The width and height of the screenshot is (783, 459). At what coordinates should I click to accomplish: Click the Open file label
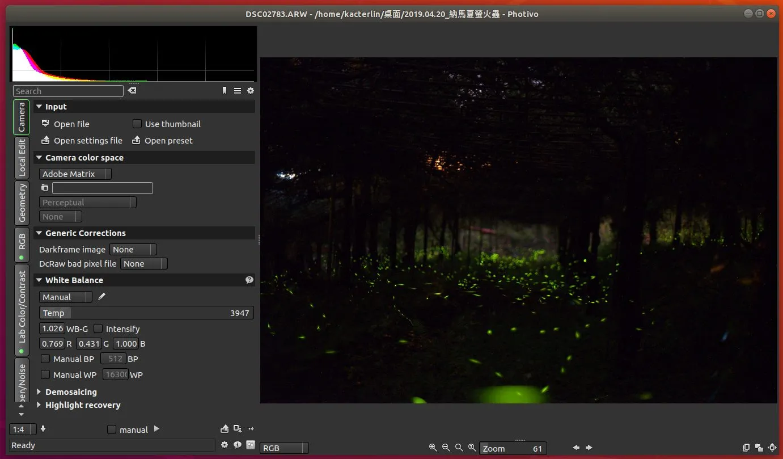(71, 124)
